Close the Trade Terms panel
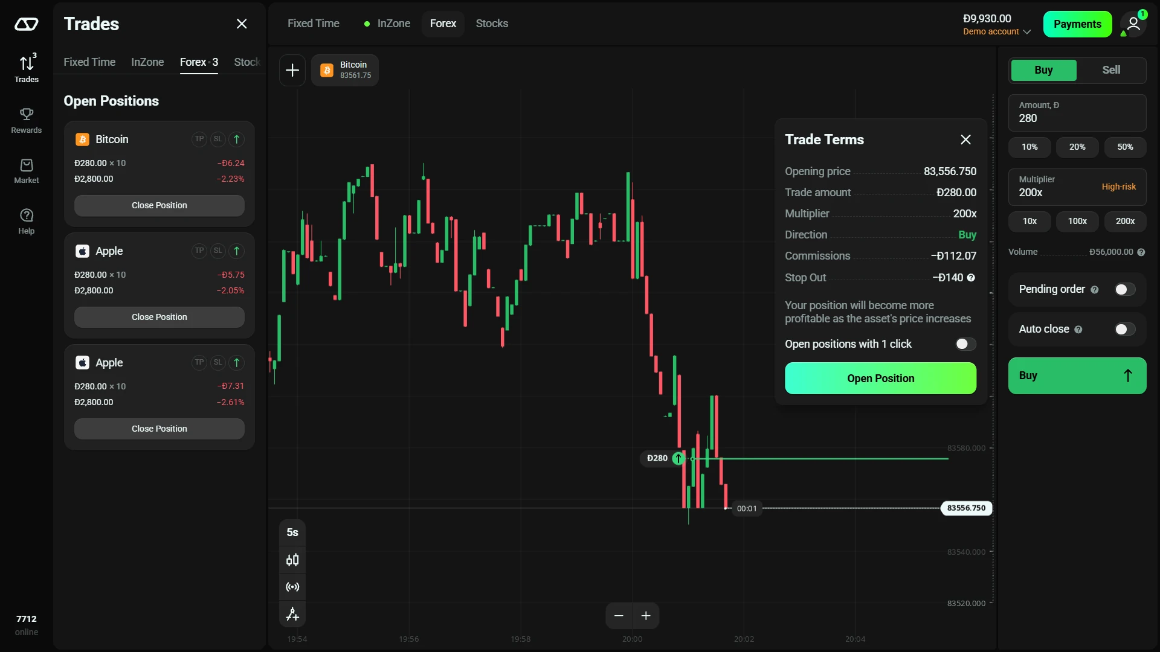Screen dimensions: 1160x652 [x=965, y=139]
